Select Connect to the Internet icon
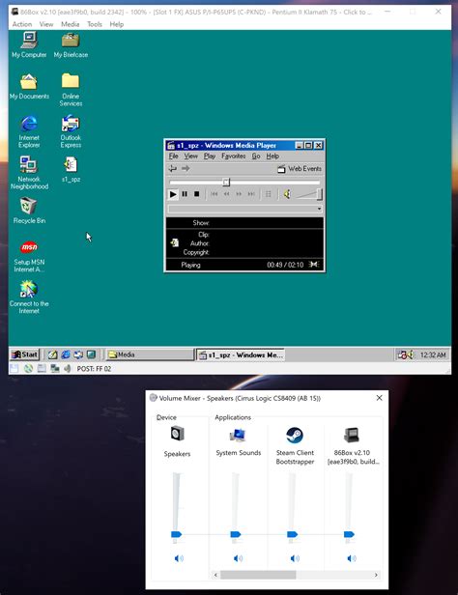The width and height of the screenshot is (458, 595). pos(29,297)
